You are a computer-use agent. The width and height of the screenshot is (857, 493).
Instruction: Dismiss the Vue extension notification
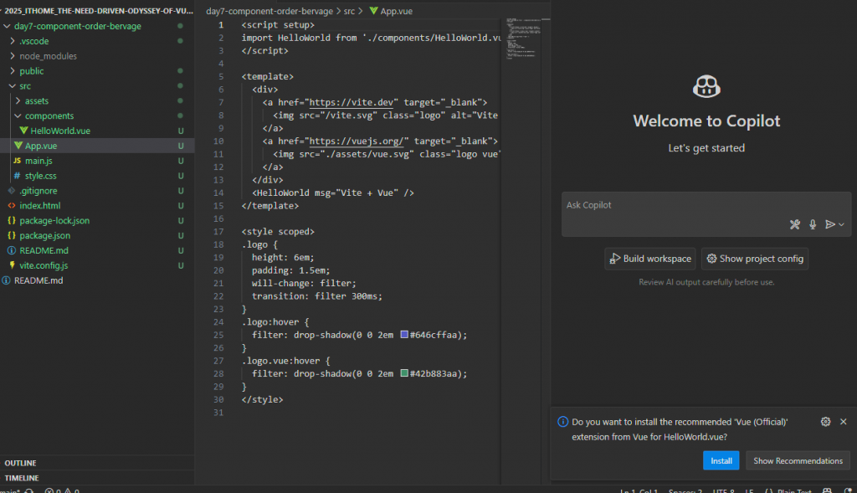coord(844,421)
